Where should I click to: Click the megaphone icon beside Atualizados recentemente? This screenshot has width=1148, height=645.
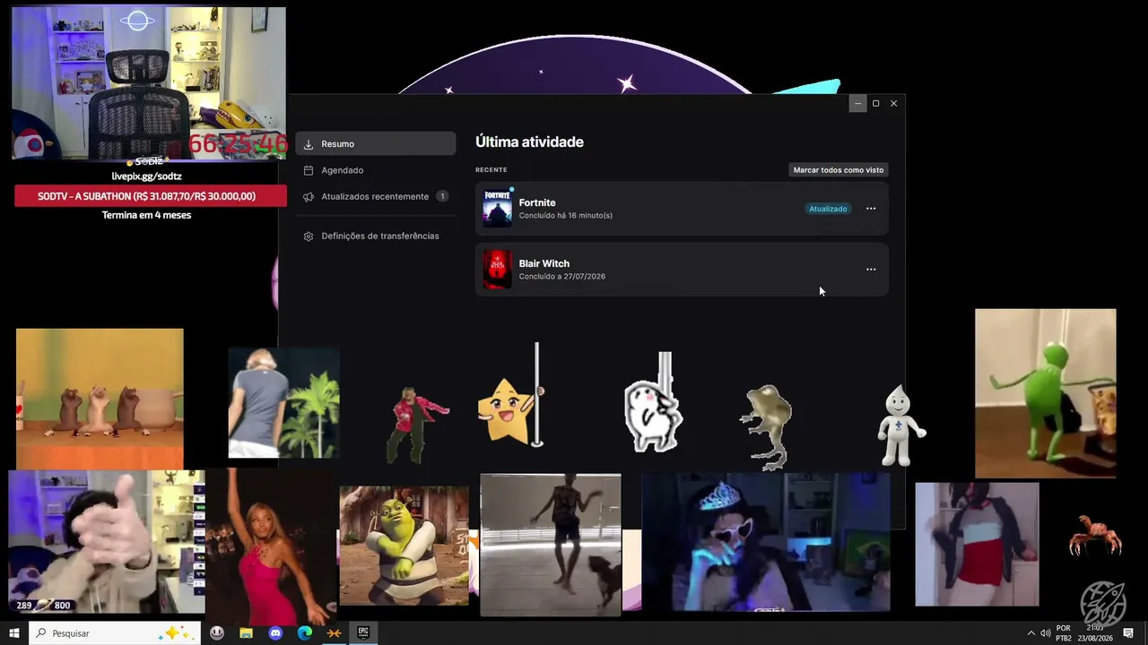(x=309, y=196)
